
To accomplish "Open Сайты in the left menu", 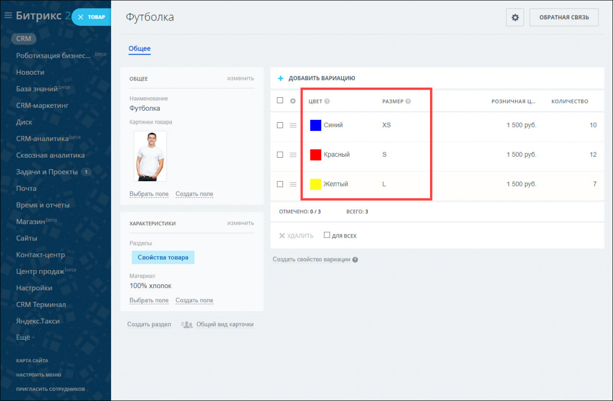I will (27, 238).
